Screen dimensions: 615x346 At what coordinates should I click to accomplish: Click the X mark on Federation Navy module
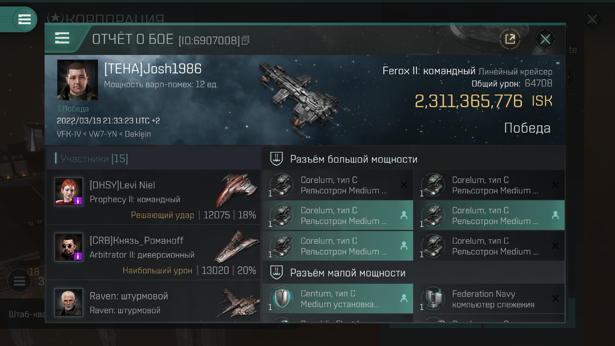555,298
